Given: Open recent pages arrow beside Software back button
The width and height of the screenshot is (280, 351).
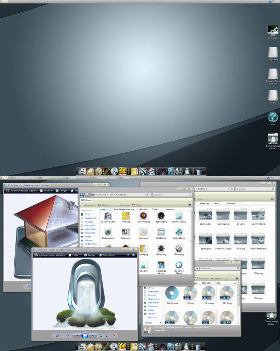Looking at the screenshot, I should click(x=90, y=195).
